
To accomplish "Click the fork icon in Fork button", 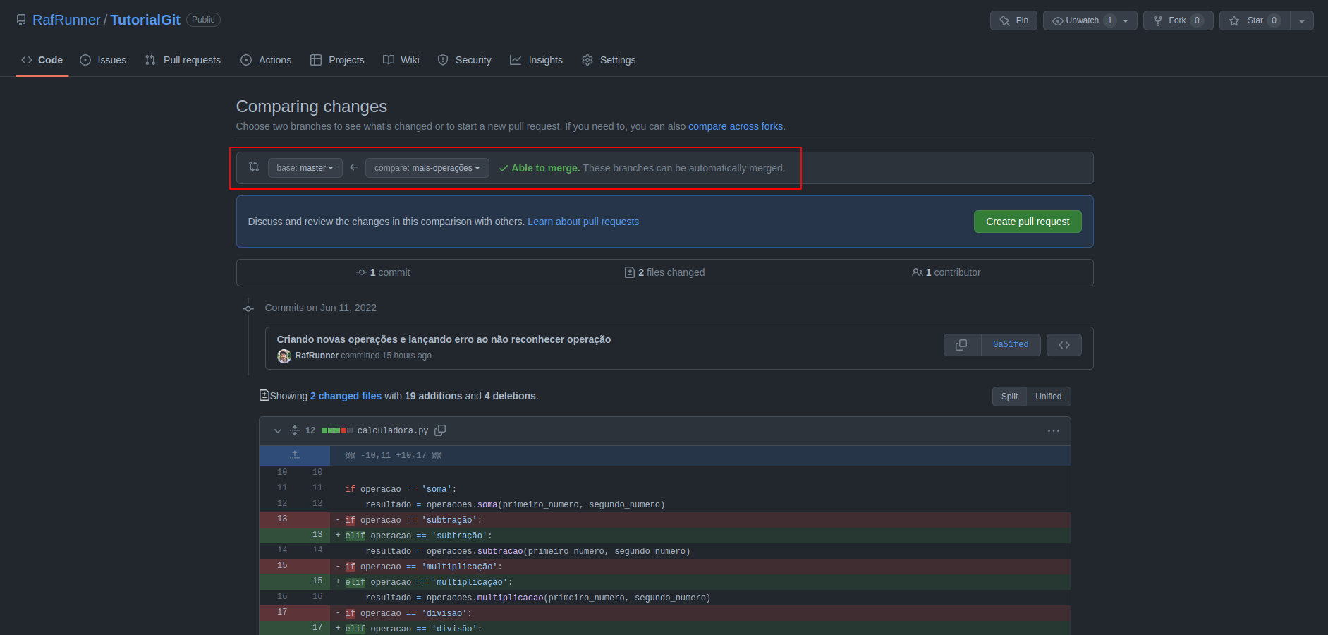I will [x=1158, y=20].
